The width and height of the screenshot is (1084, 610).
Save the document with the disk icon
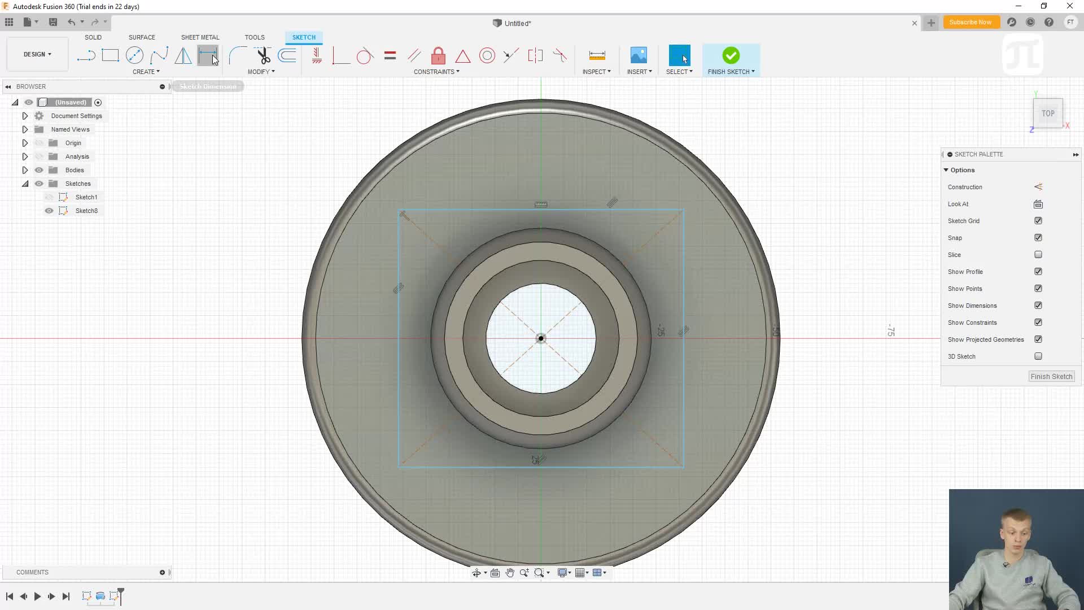53,22
